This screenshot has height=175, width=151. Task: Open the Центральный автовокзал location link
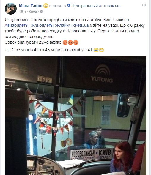pyautogui.click(x=96, y=6)
